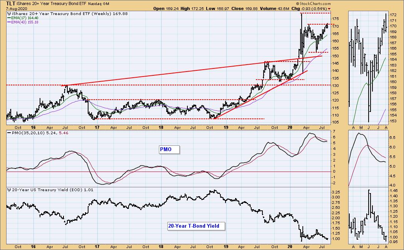This screenshot has height=250, width=404.
Task: Select the green EMA(17) line marker
Action: [x=9, y=18]
